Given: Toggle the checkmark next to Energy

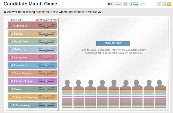Looking at the screenshot, I should pos(9,34).
